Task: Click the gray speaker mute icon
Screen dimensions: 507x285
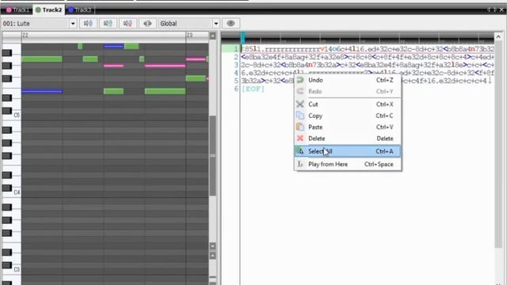Action: tap(147, 23)
